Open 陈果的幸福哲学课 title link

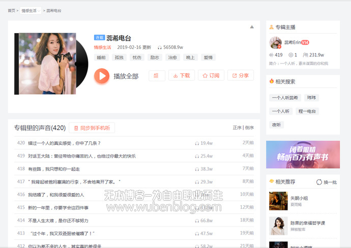[x=308, y=223]
